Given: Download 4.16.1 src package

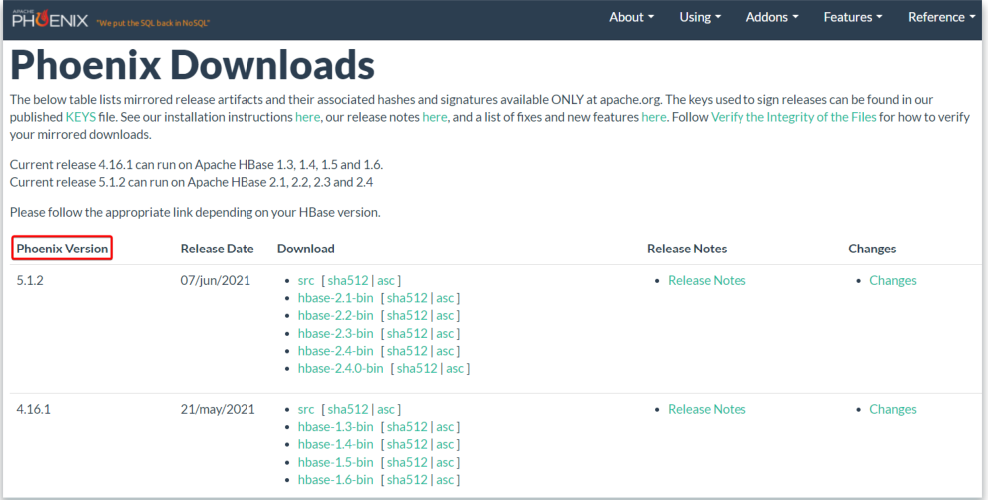Looking at the screenshot, I should (x=306, y=409).
